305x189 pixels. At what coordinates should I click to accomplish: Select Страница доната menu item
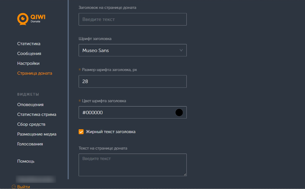tap(35, 73)
